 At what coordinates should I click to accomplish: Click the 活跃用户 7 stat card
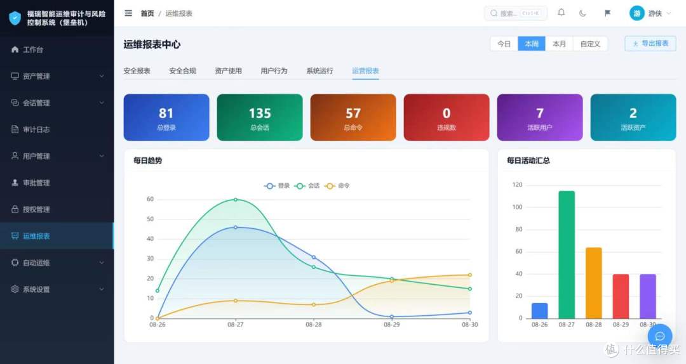tap(540, 117)
